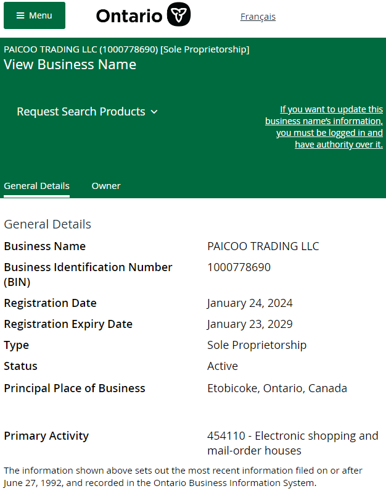Click the green banner title with the bracketed Sole Proprietorship

126,49
